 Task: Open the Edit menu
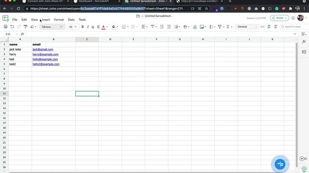click(24, 20)
